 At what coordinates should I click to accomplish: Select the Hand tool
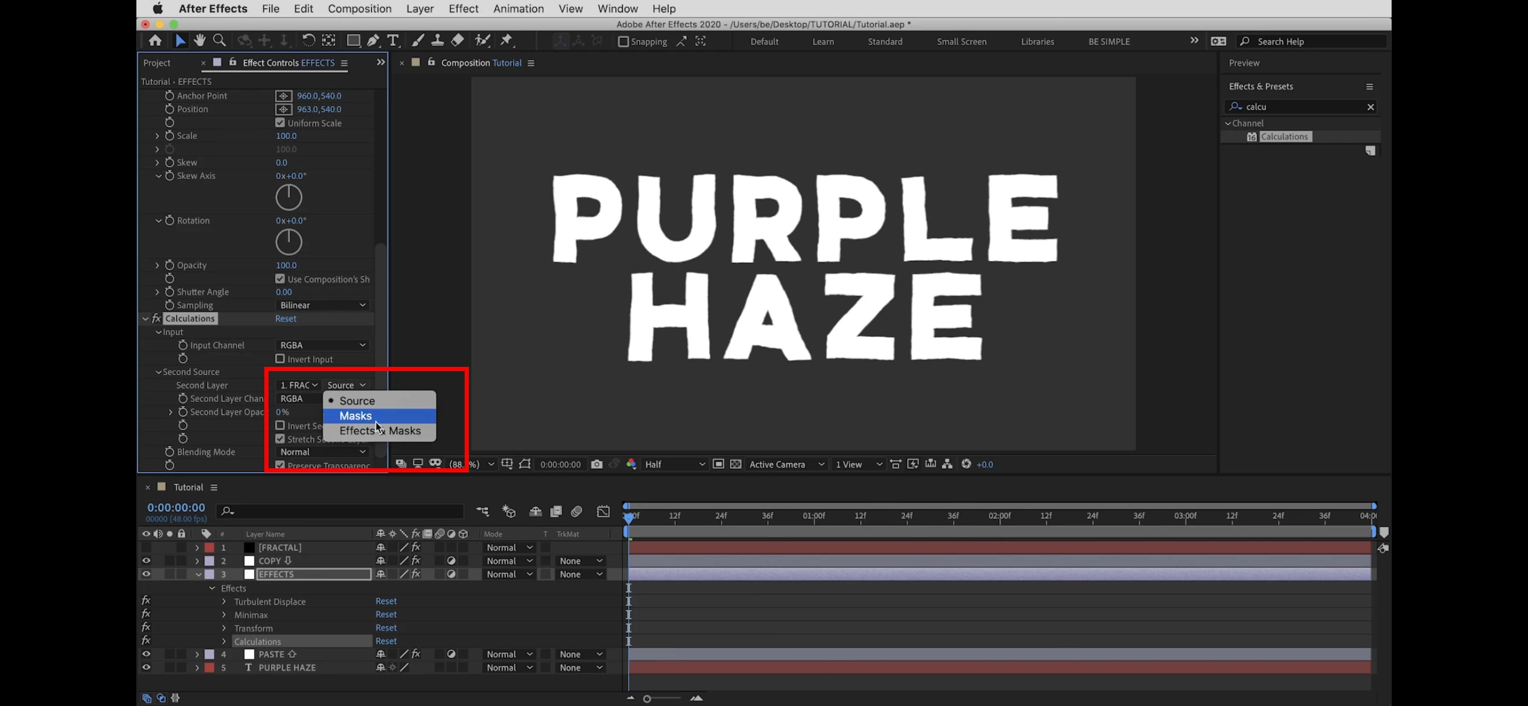[200, 41]
